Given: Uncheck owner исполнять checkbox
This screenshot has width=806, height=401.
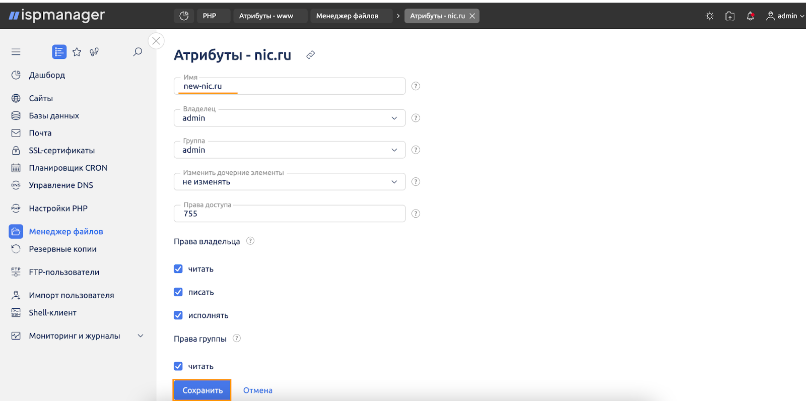Looking at the screenshot, I should pos(178,315).
